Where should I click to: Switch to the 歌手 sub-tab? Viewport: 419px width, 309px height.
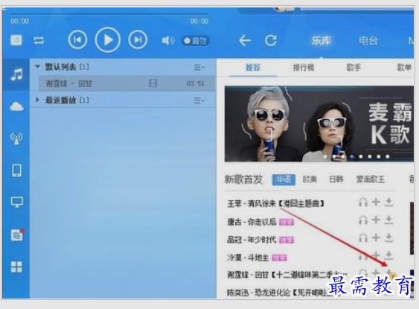(354, 67)
